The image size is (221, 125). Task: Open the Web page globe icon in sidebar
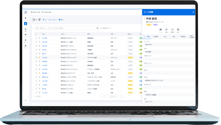pyautogui.click(x=25, y=40)
